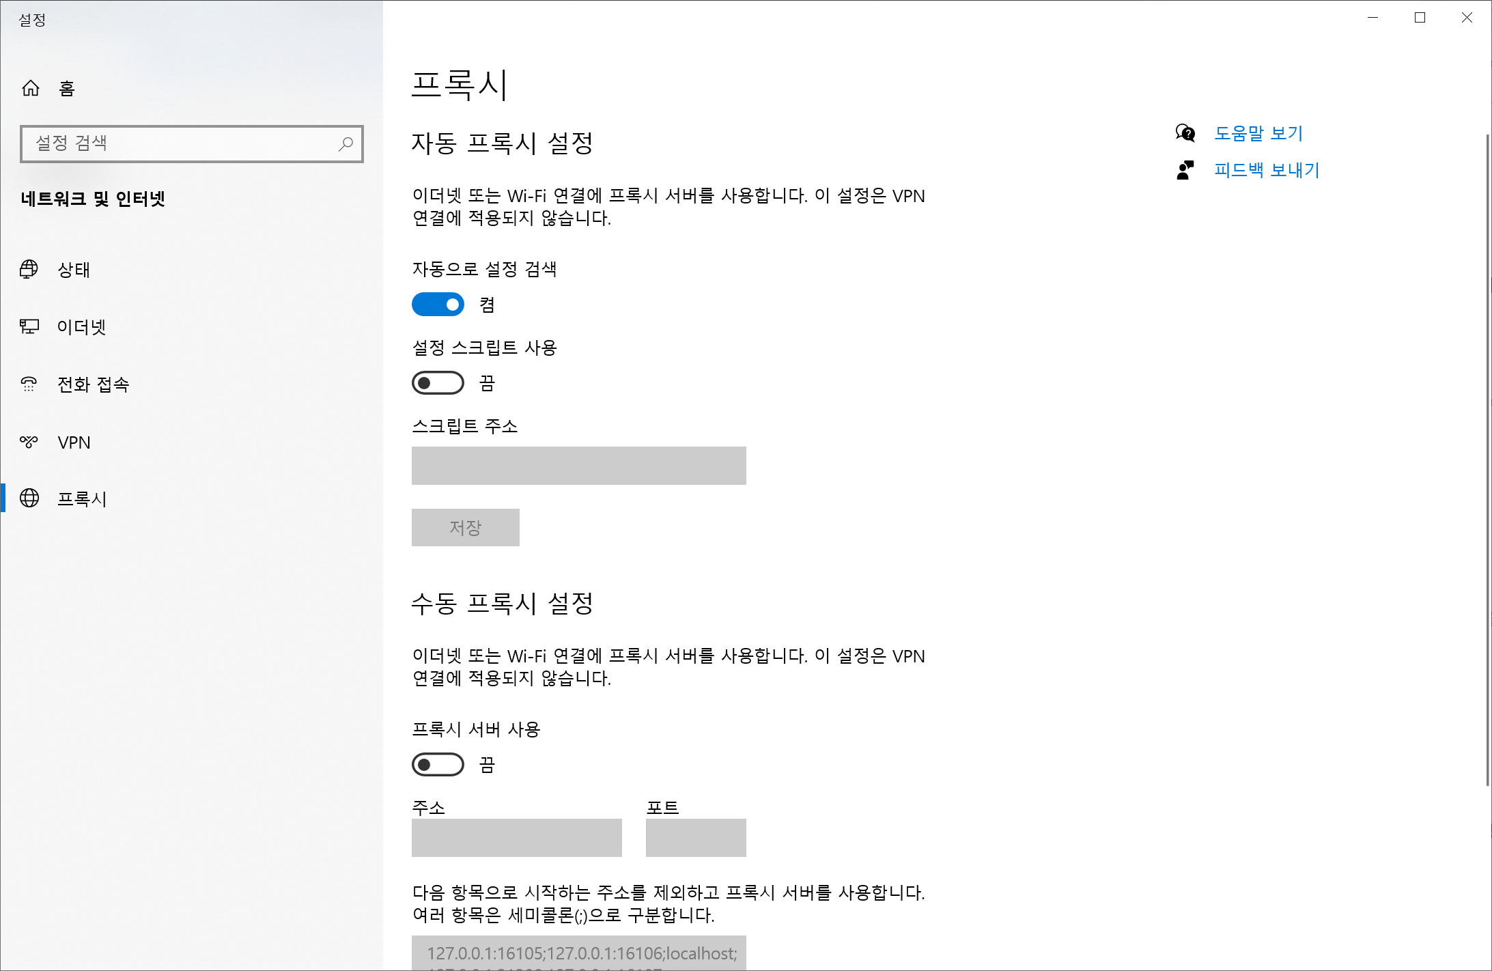This screenshot has height=971, width=1492.
Task: Open the 피드백 보내기 link
Action: 1267,170
